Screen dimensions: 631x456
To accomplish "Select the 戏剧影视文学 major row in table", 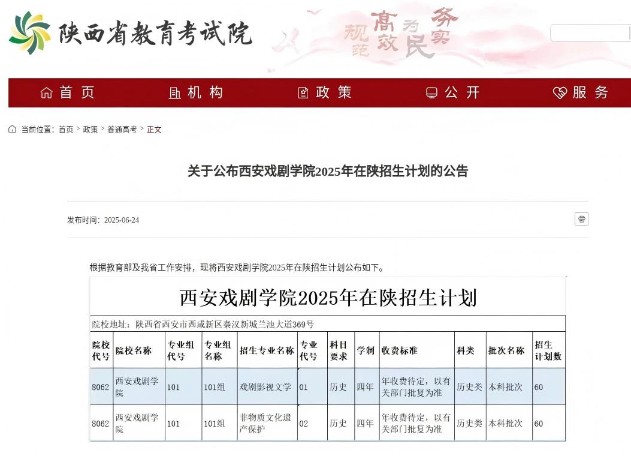I will click(265, 387).
